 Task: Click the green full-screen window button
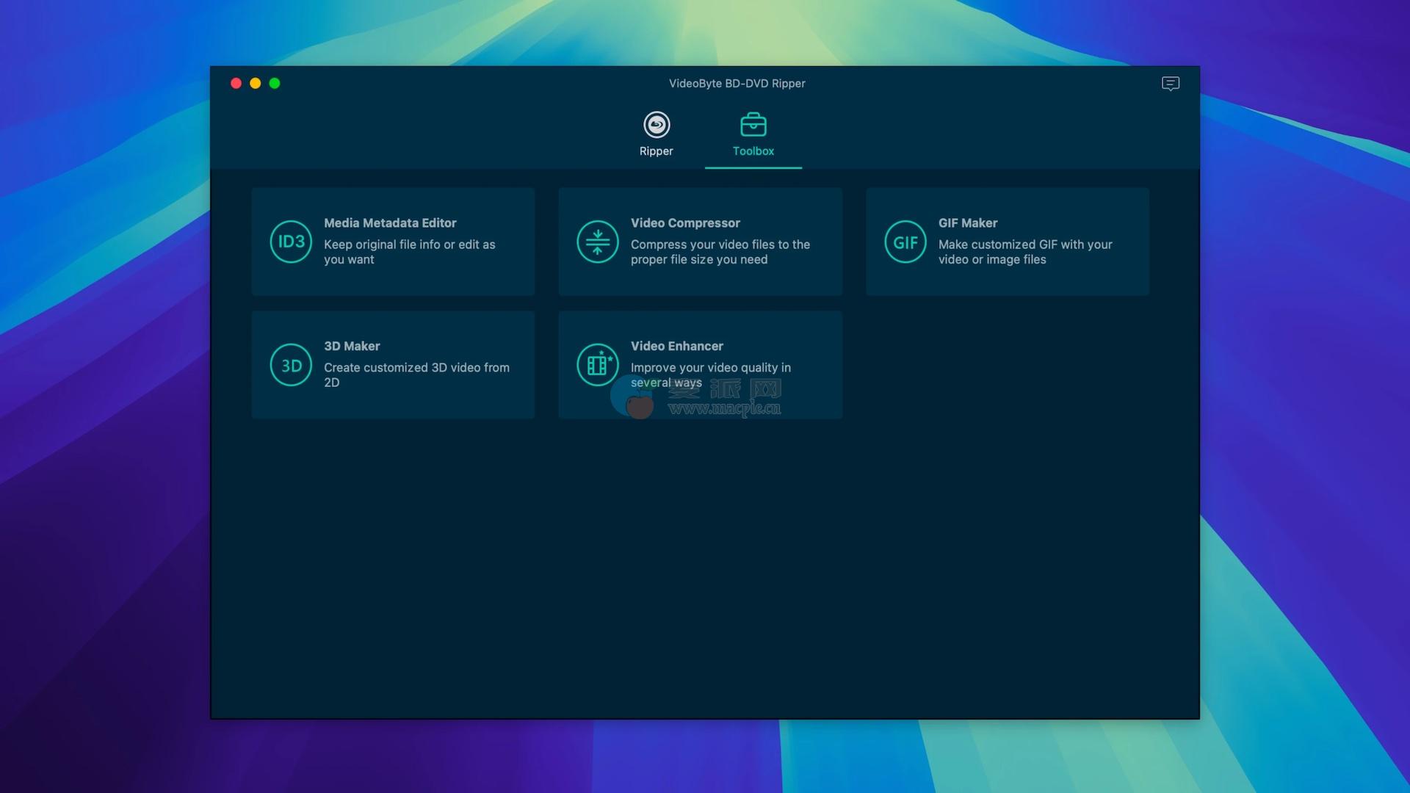point(275,84)
